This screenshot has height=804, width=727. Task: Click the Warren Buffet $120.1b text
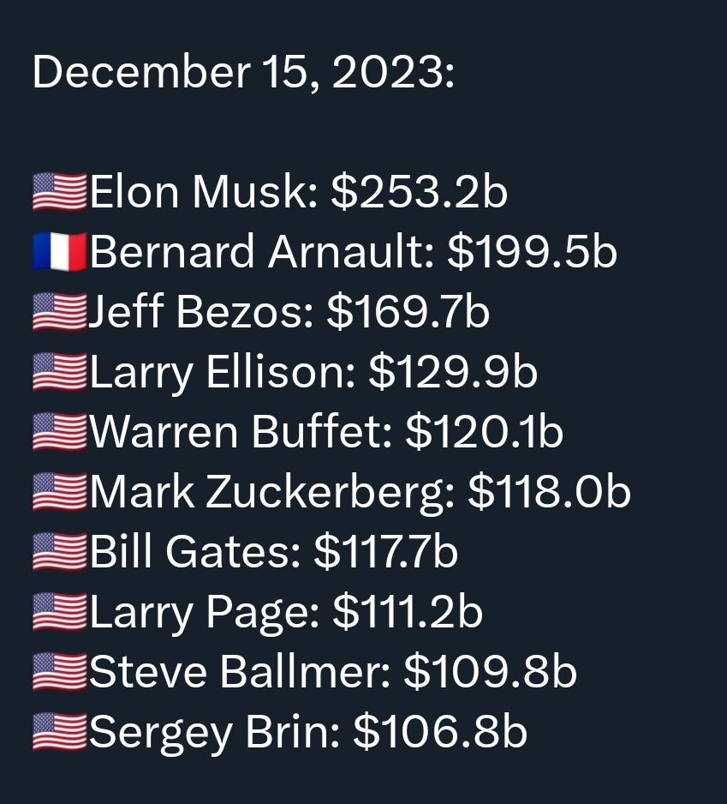[x=326, y=432]
